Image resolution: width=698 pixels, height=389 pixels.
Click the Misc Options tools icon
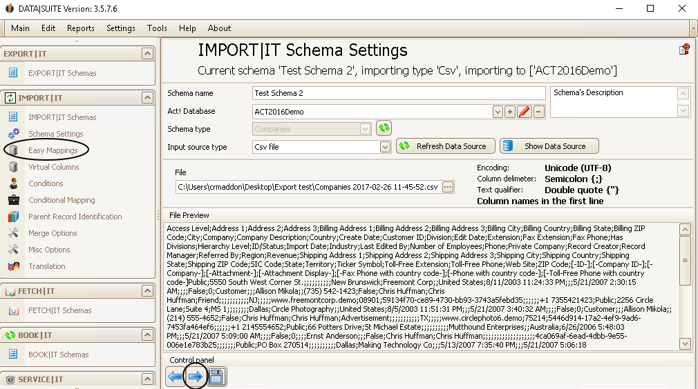point(13,249)
